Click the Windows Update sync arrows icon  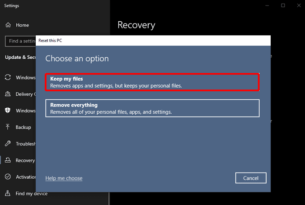8,77
